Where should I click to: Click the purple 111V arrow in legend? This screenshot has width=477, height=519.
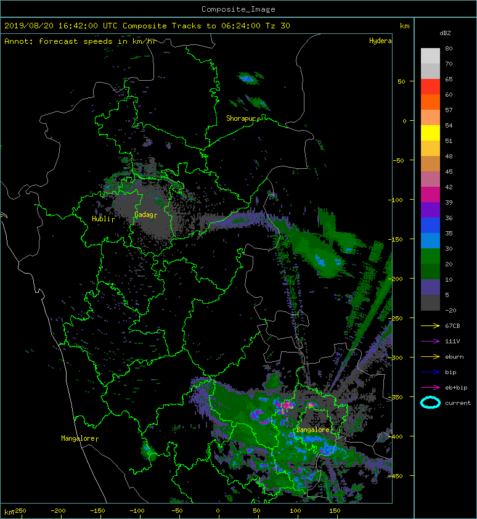click(x=430, y=341)
